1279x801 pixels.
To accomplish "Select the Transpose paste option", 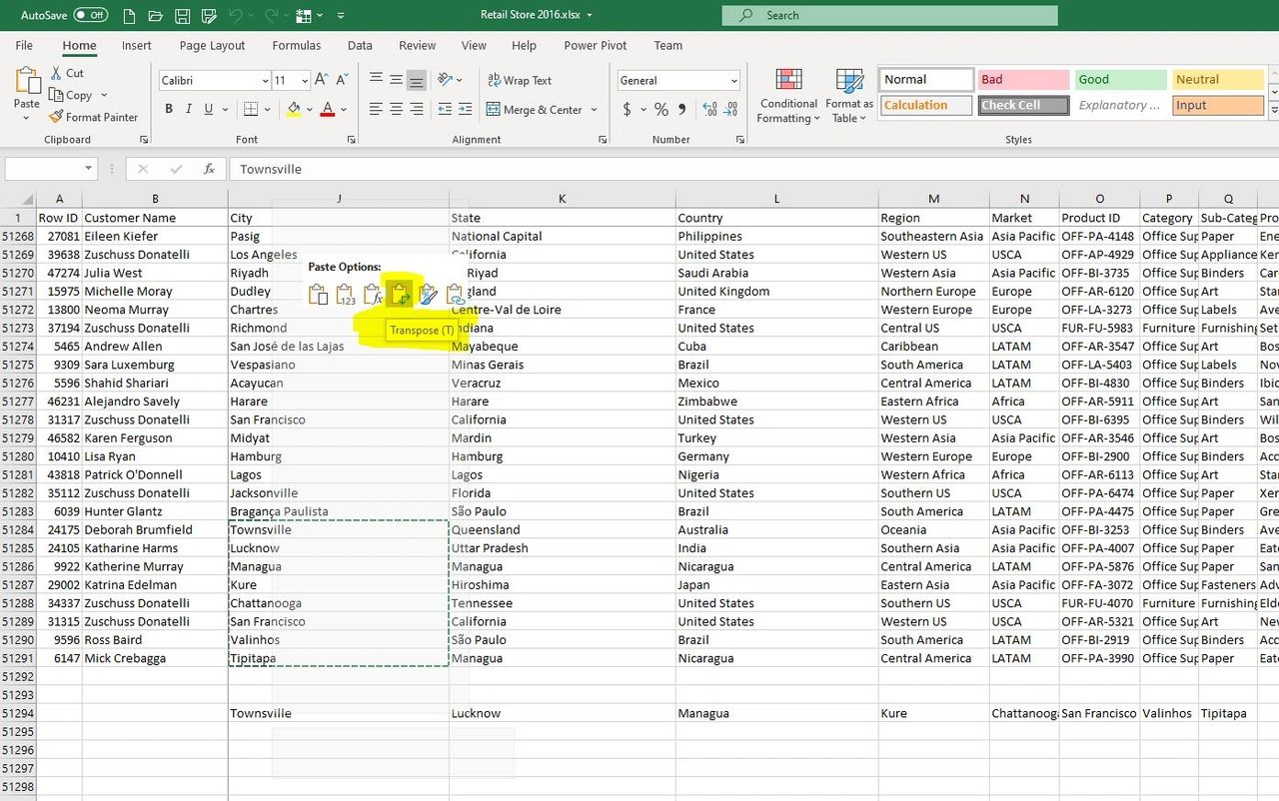I will [400, 294].
